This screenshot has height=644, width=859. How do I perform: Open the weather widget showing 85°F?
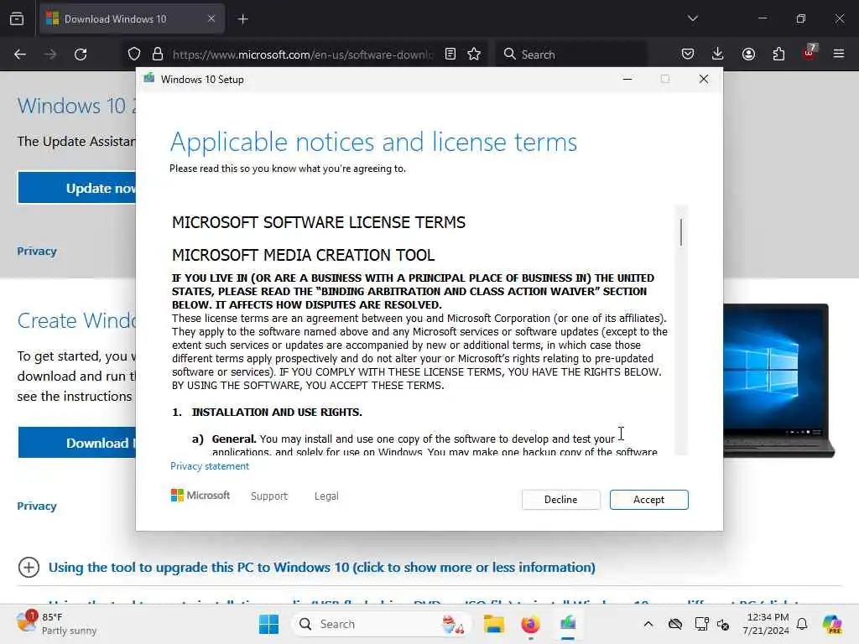56,624
